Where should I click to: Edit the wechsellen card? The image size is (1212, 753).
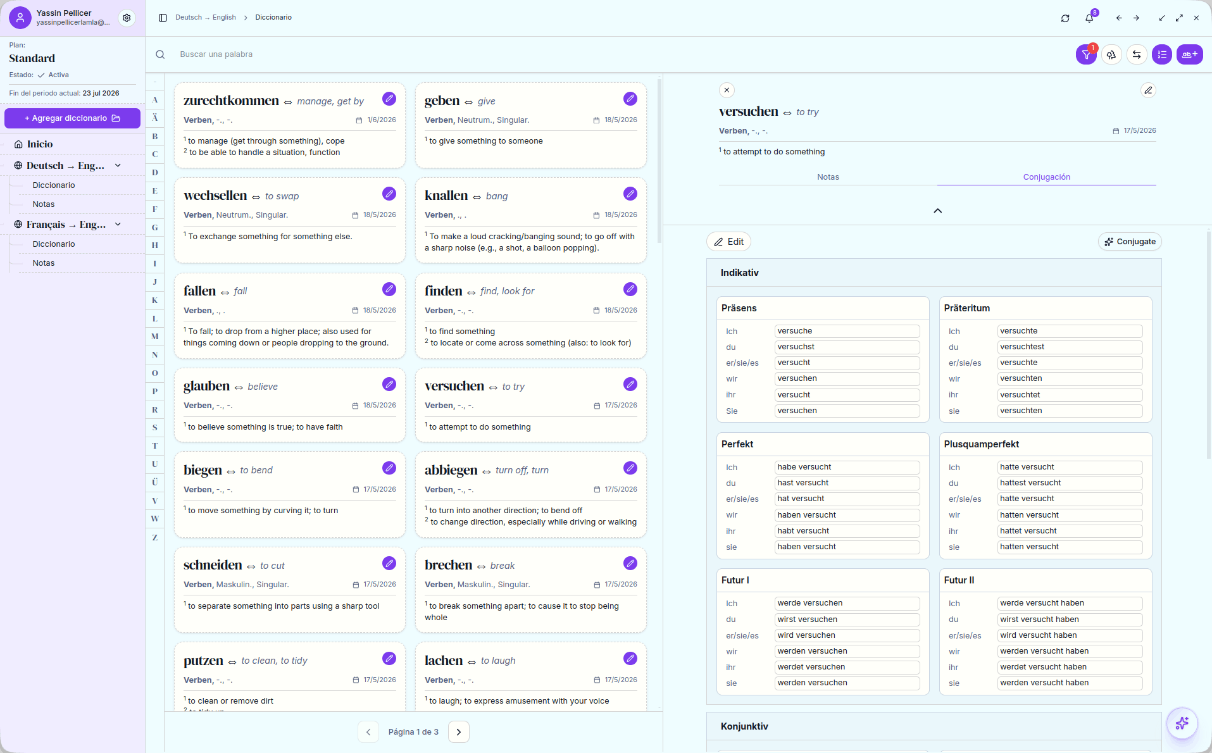389,194
